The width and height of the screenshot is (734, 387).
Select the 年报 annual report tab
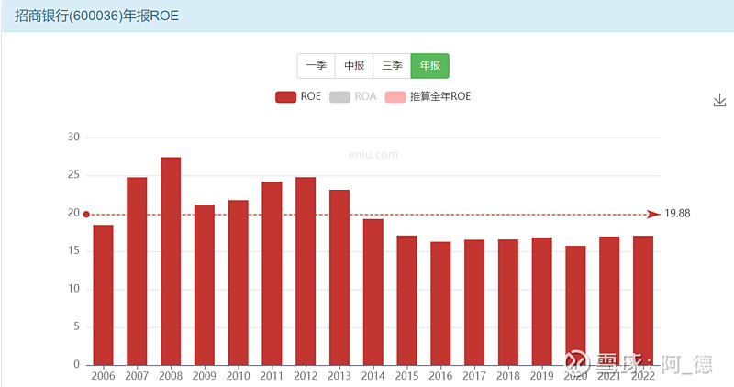429,65
